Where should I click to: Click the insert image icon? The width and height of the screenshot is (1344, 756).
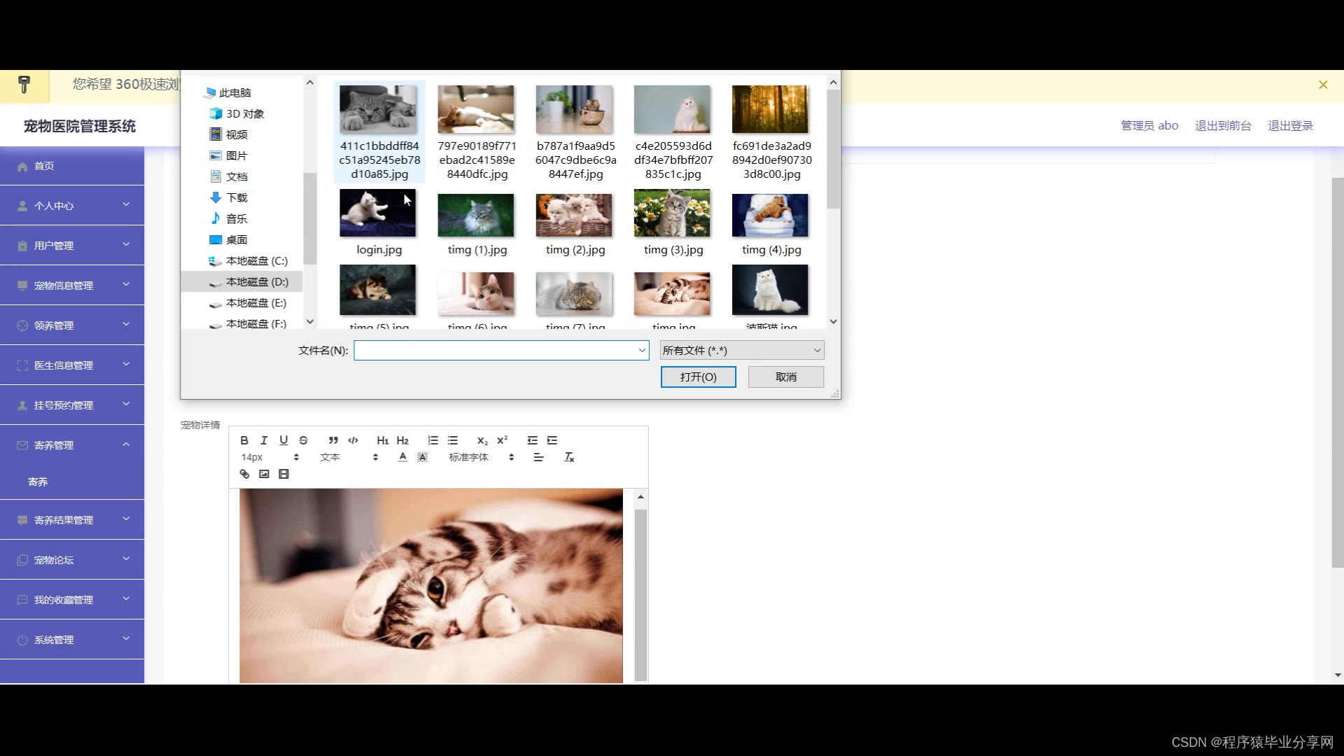[x=264, y=474]
